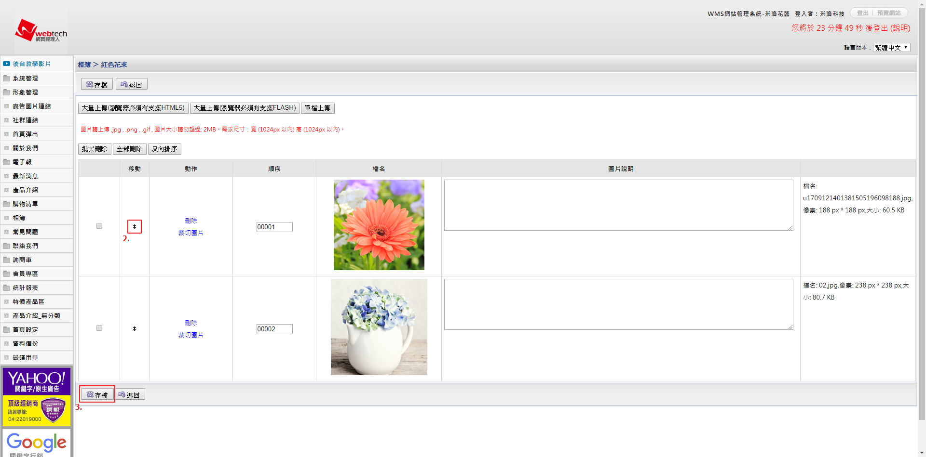926x457 pixels.
Task: Open 相簿 in the sidebar menu
Action: coord(19,218)
